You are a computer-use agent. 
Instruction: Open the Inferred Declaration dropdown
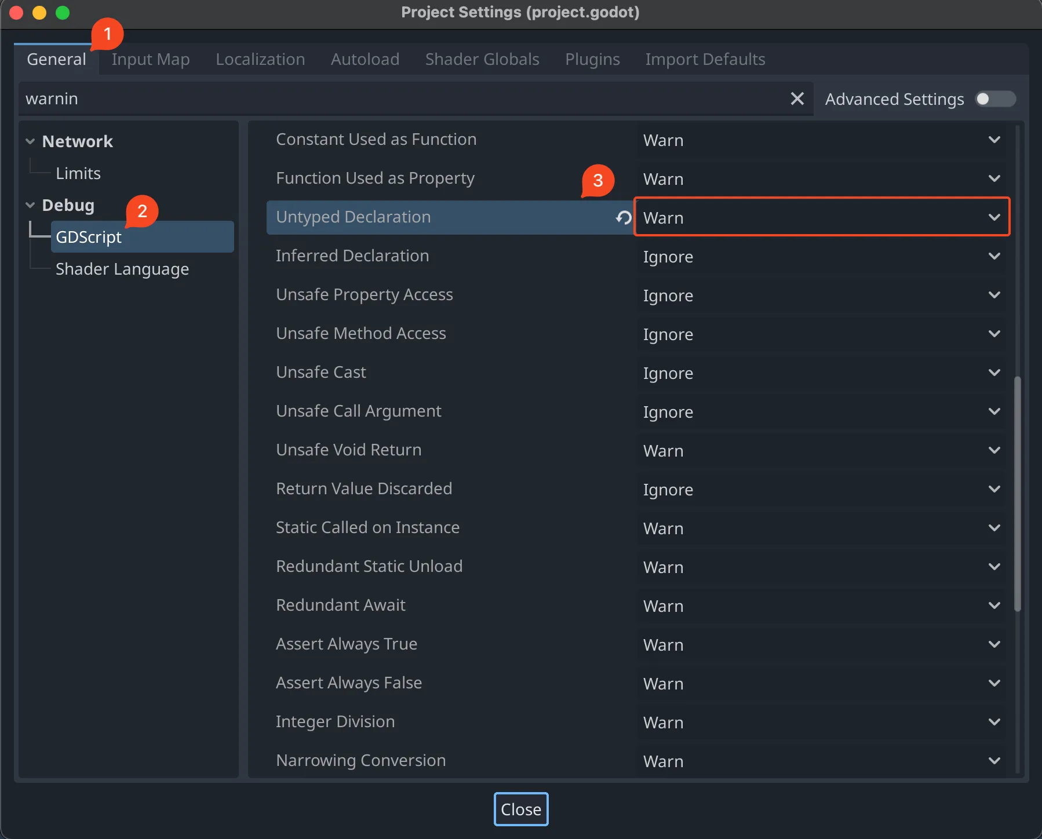pyautogui.click(x=822, y=256)
